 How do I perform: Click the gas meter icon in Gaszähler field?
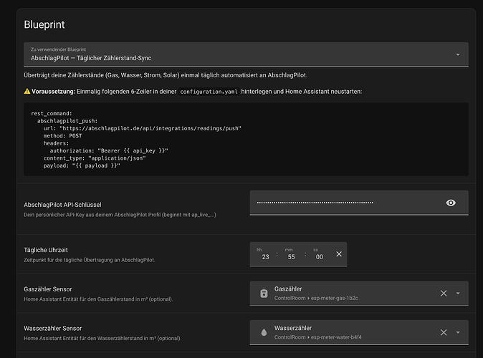264,294
